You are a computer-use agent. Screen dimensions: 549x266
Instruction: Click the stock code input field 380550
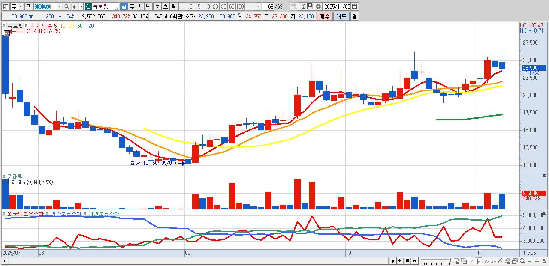pyautogui.click(x=45, y=6)
